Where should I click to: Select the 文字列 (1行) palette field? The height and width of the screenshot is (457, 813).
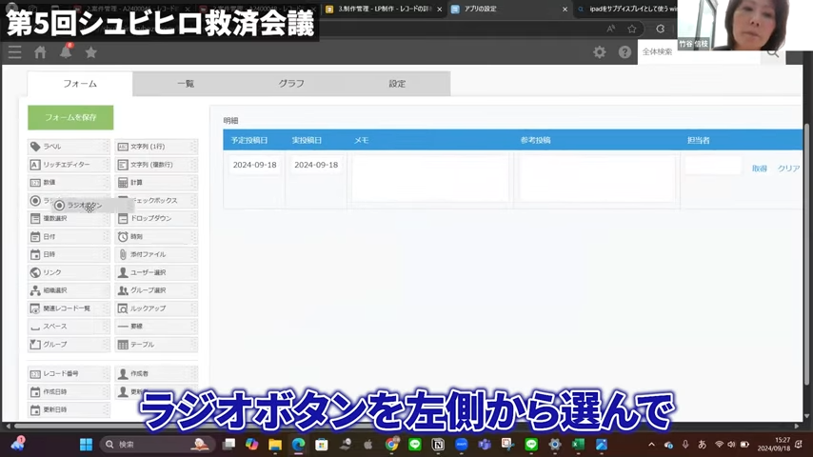[156, 147]
